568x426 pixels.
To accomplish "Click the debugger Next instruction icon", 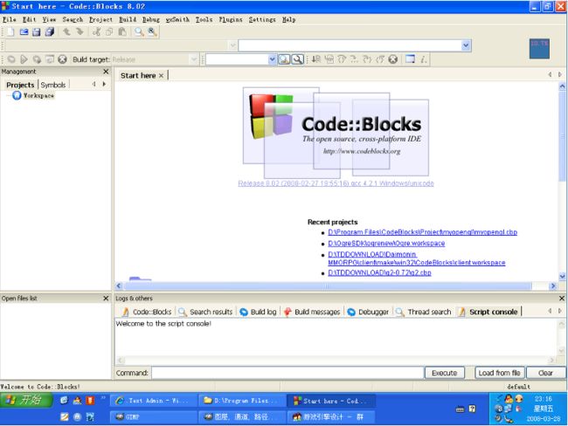I will [x=367, y=59].
